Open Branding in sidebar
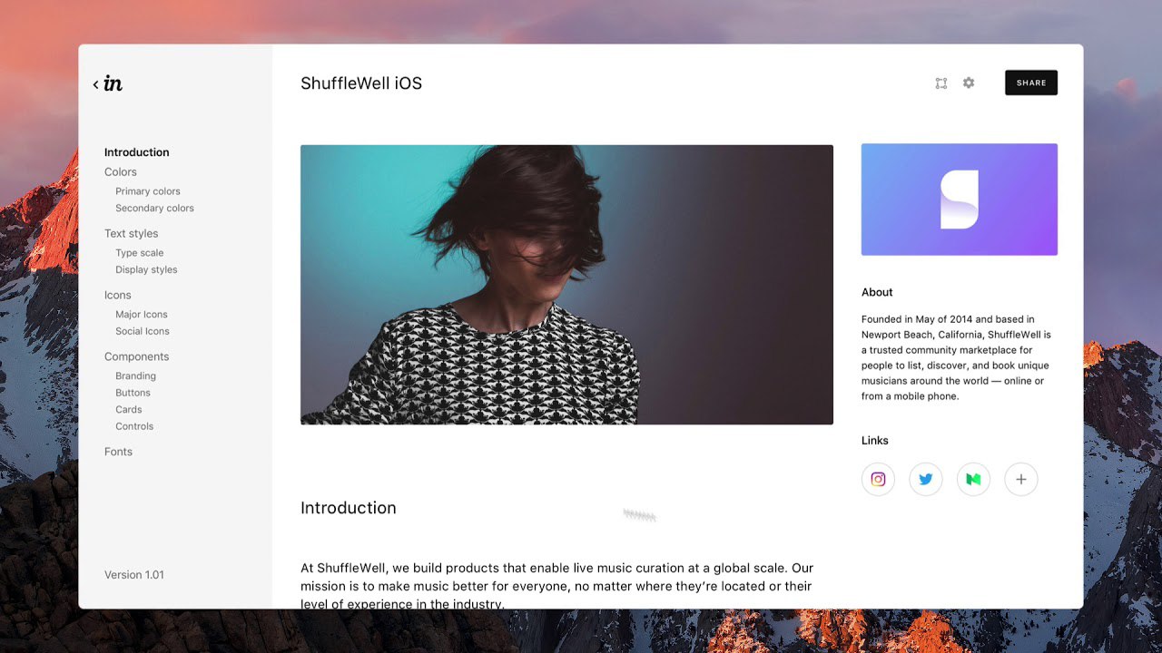The image size is (1162, 653). (136, 376)
